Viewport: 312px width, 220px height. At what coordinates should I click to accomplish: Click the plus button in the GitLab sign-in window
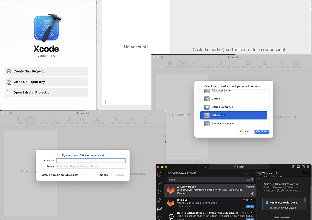pyautogui.click(x=7, y=214)
